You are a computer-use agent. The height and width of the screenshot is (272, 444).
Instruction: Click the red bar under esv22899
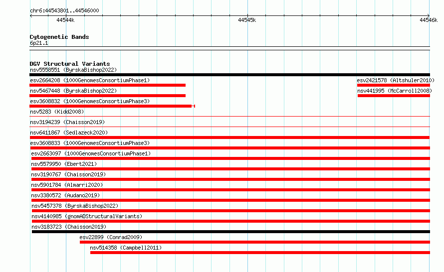click(255, 242)
